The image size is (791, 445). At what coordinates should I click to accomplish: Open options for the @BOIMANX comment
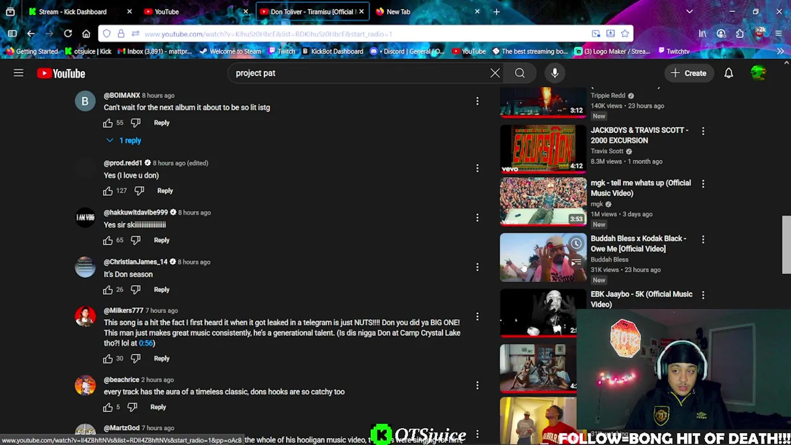[x=477, y=101]
